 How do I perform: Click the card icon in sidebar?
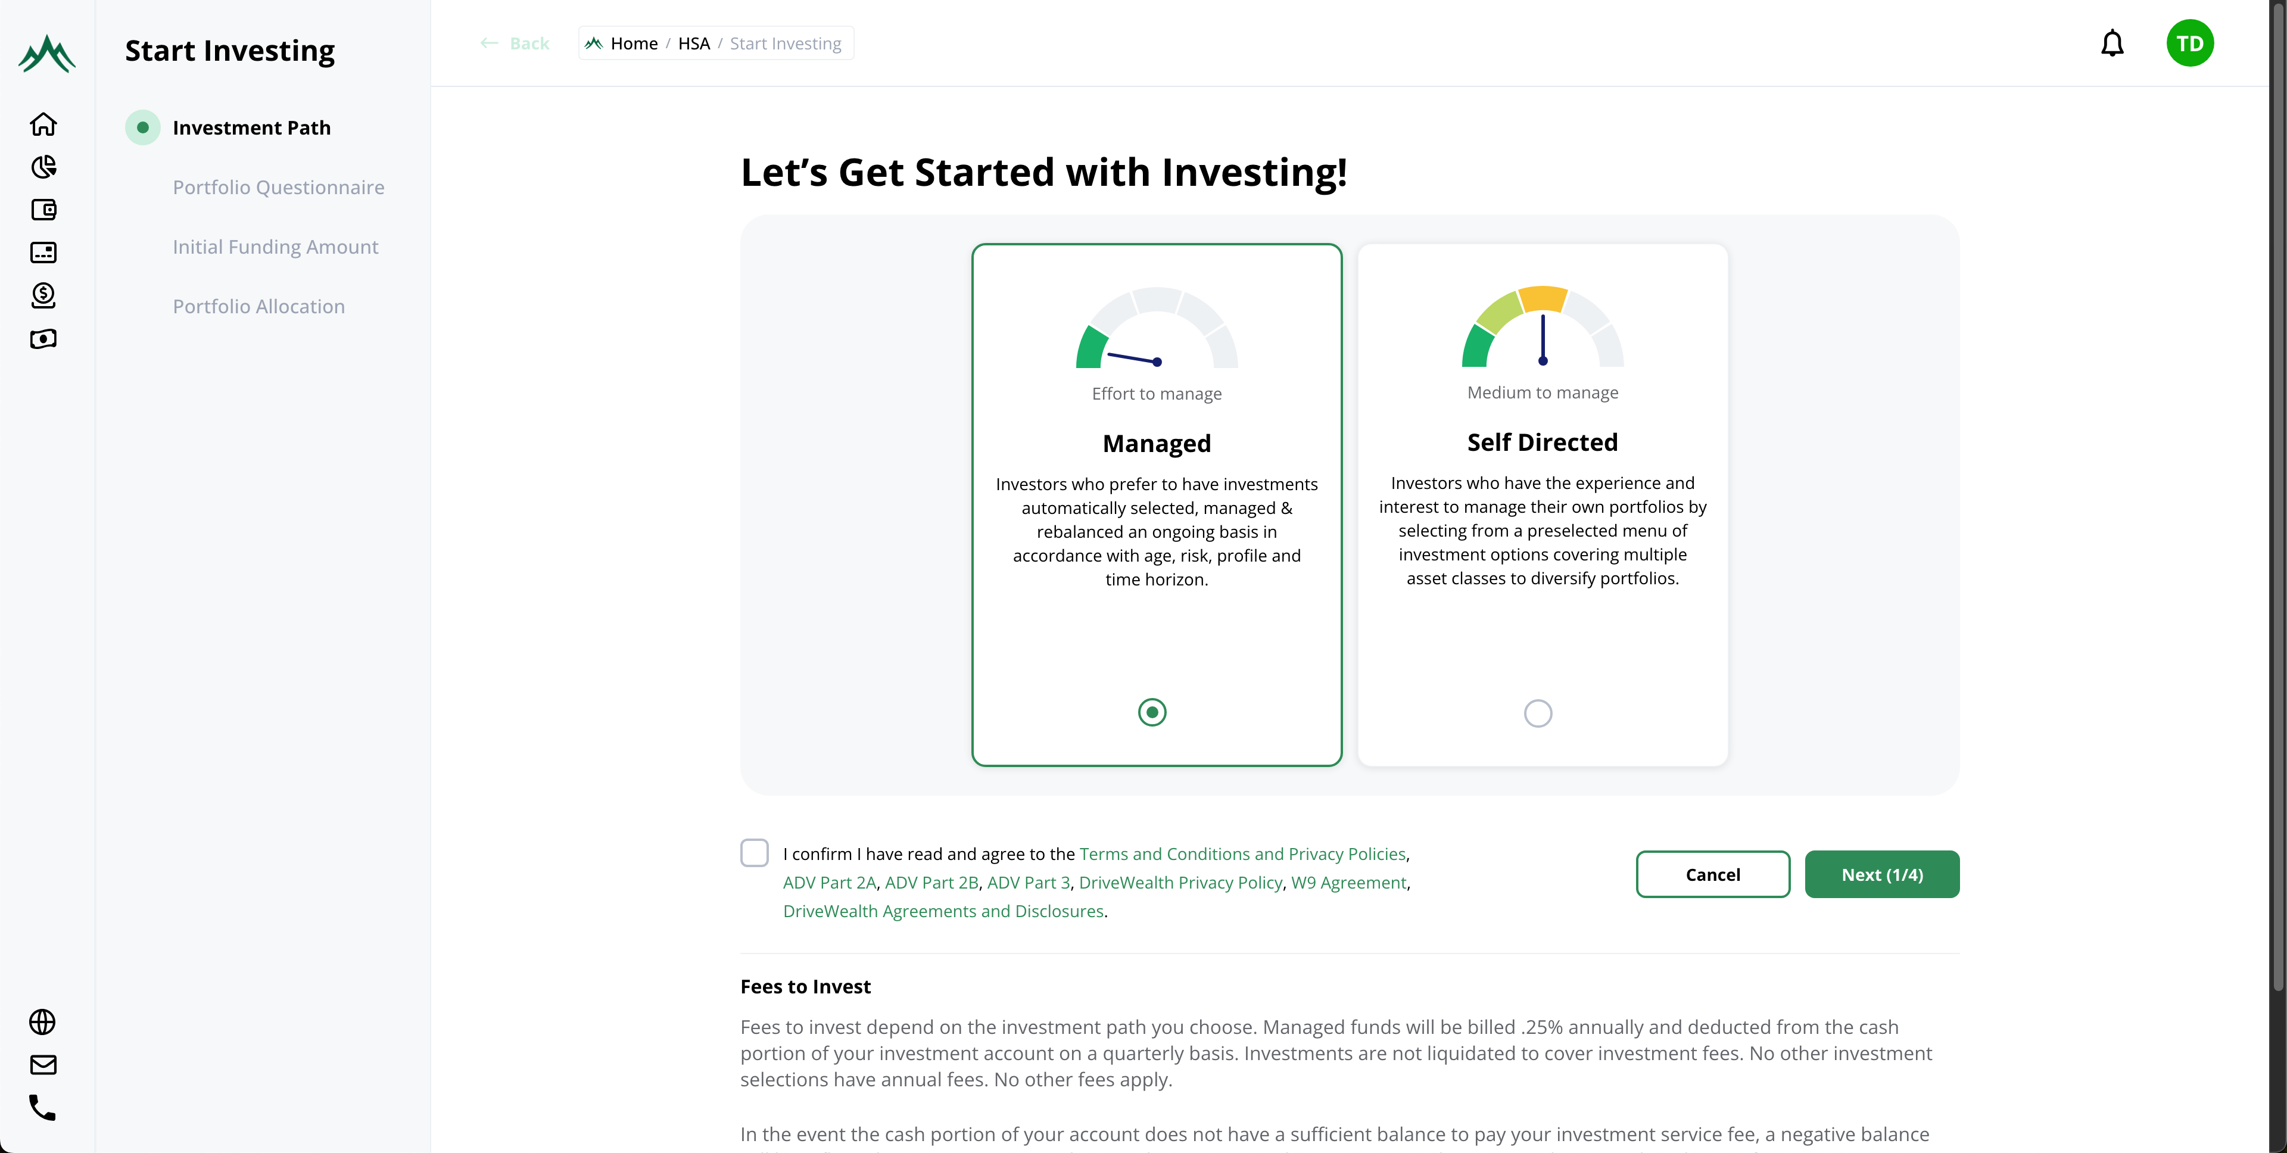[43, 253]
